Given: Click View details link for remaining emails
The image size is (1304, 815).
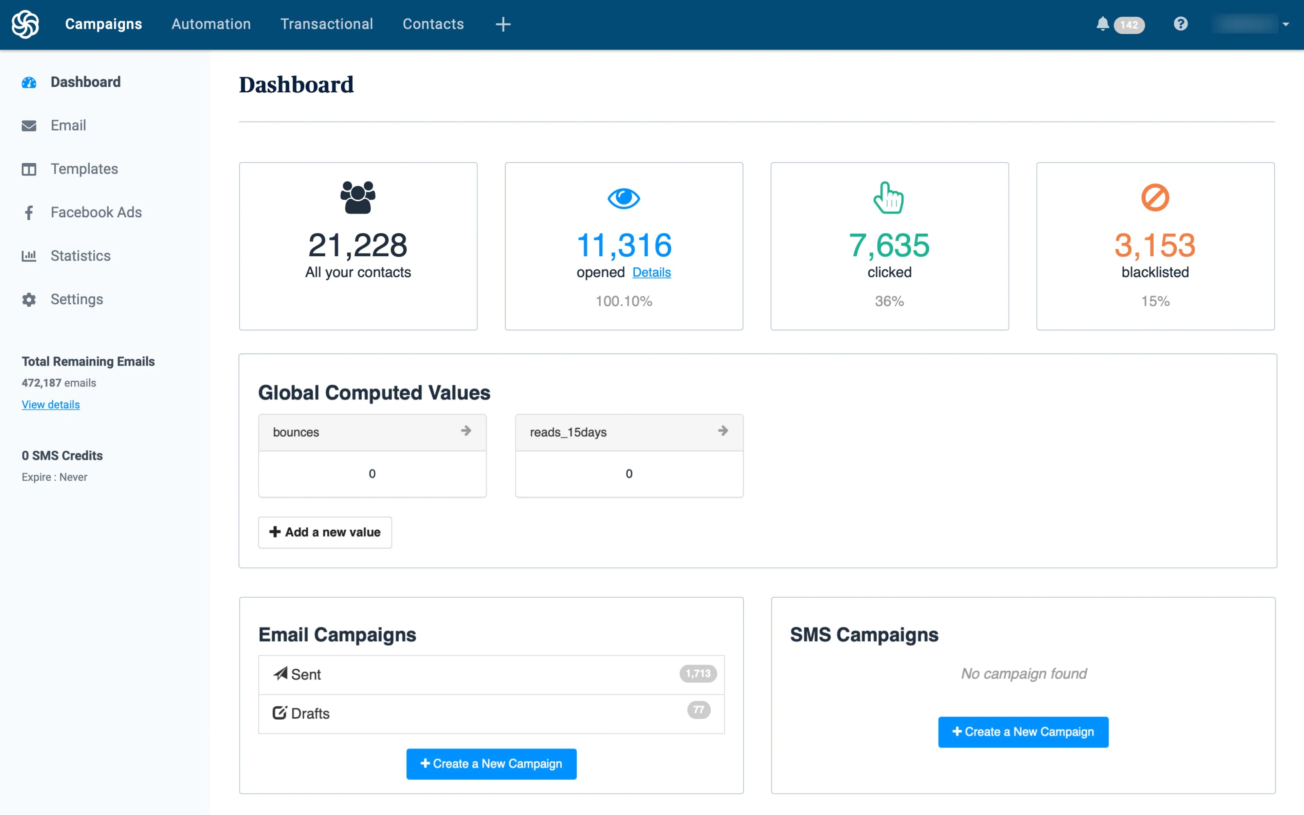Looking at the screenshot, I should tap(51, 405).
